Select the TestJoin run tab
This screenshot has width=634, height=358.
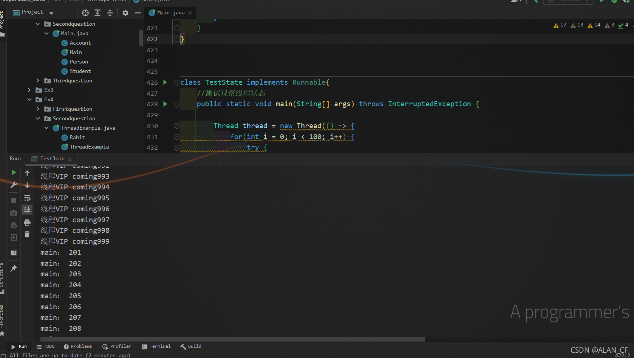(x=52, y=159)
